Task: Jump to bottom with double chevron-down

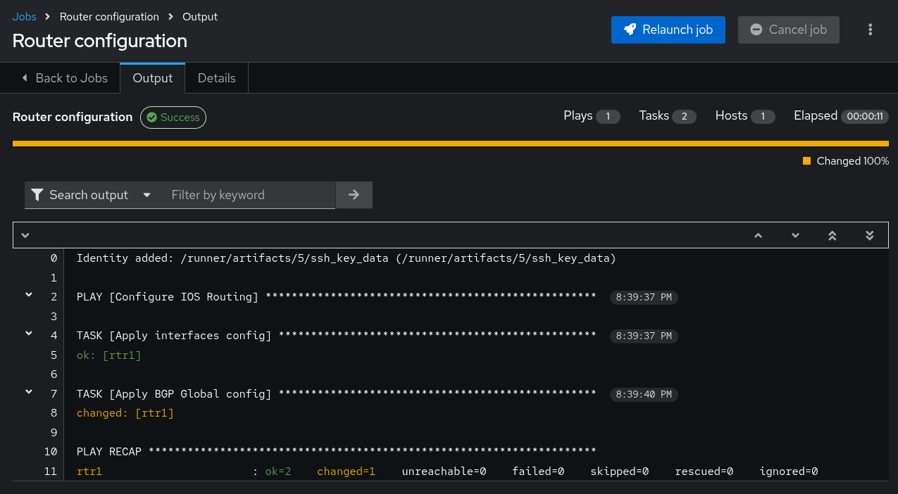Action: pos(870,236)
